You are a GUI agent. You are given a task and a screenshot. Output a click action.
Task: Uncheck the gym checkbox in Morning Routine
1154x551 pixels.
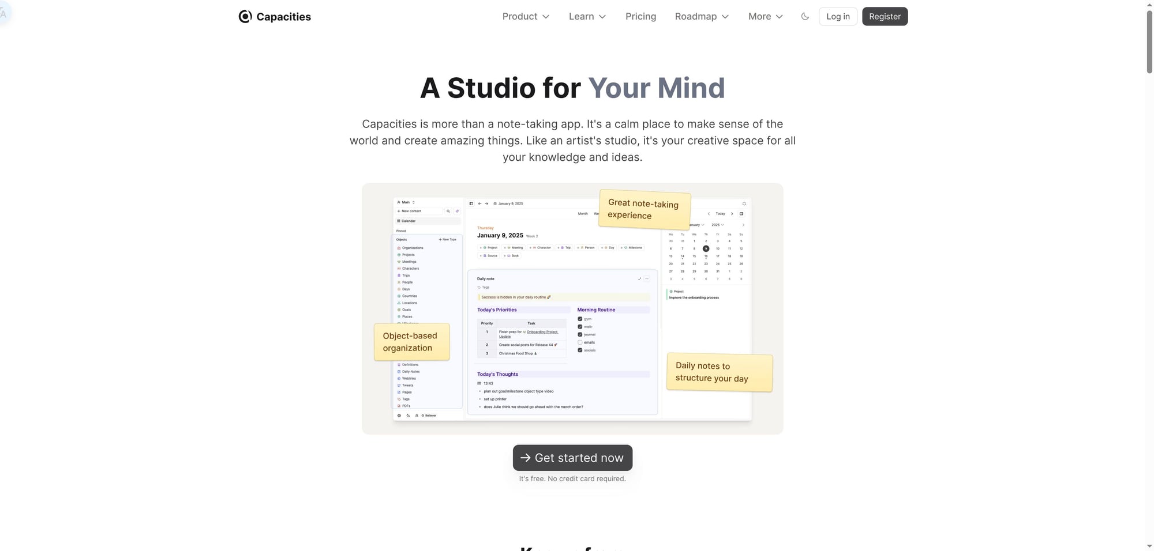pyautogui.click(x=580, y=319)
